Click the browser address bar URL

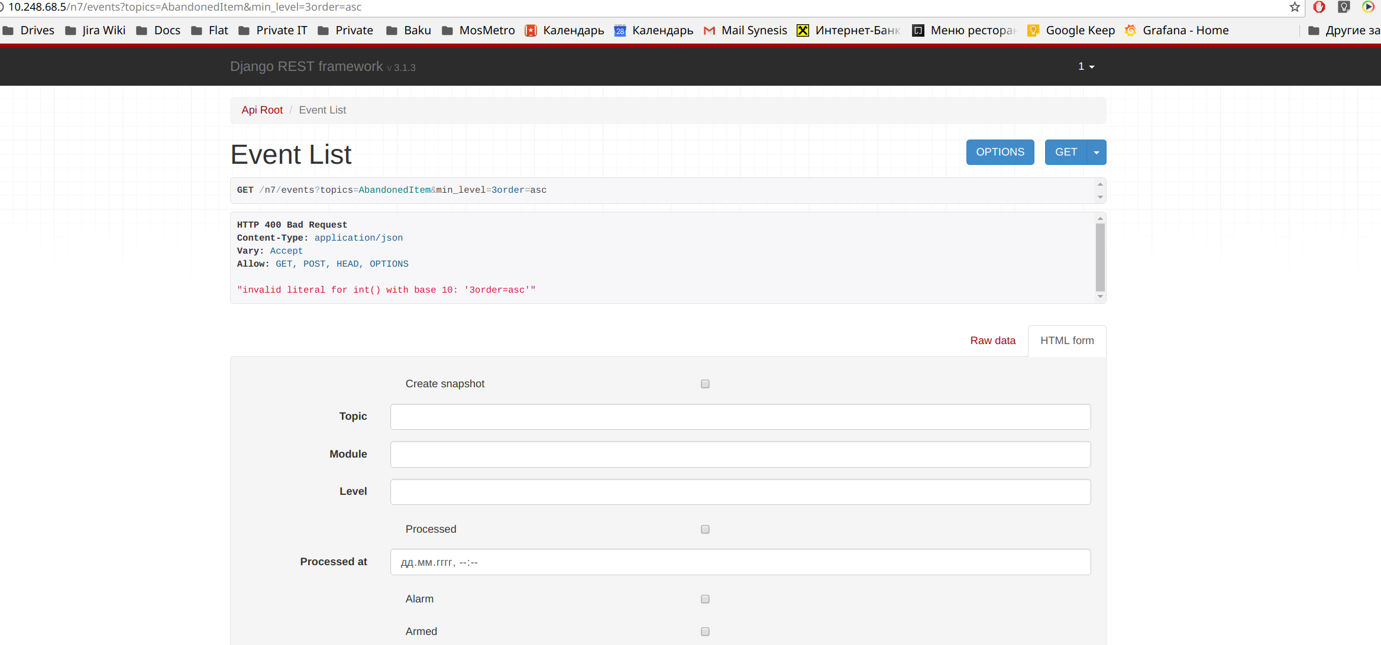point(185,7)
